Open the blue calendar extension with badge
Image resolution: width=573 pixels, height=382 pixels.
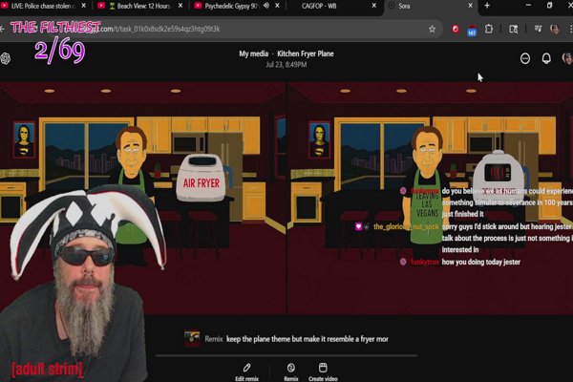tap(472, 31)
